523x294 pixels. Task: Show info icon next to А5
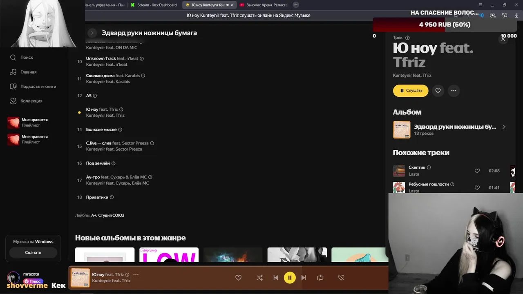click(95, 96)
